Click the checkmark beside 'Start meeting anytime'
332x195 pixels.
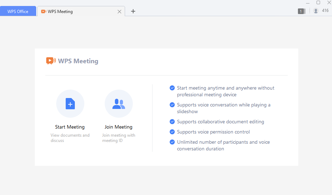coord(172,88)
